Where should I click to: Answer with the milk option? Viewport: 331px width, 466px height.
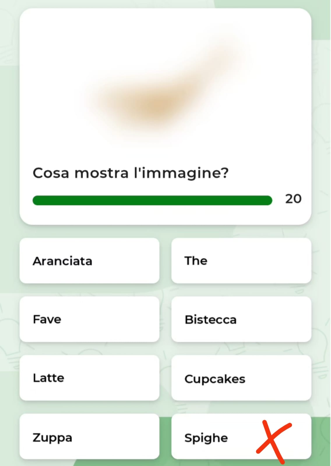[89, 378]
